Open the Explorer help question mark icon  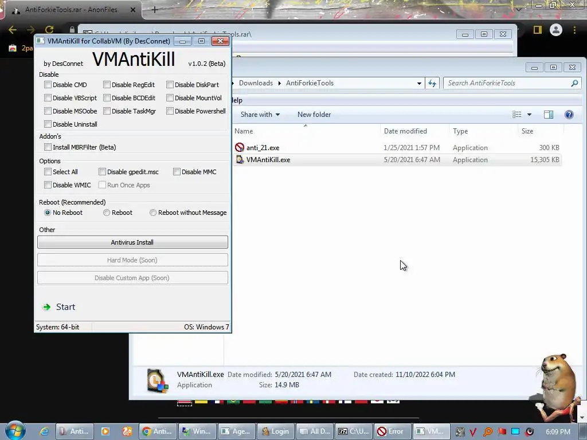[569, 115]
